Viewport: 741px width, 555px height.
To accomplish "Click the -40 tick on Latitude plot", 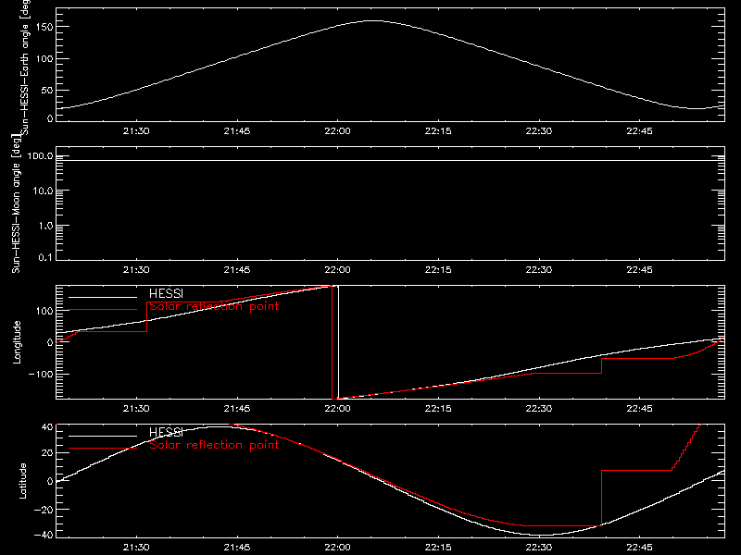I will [x=44, y=536].
